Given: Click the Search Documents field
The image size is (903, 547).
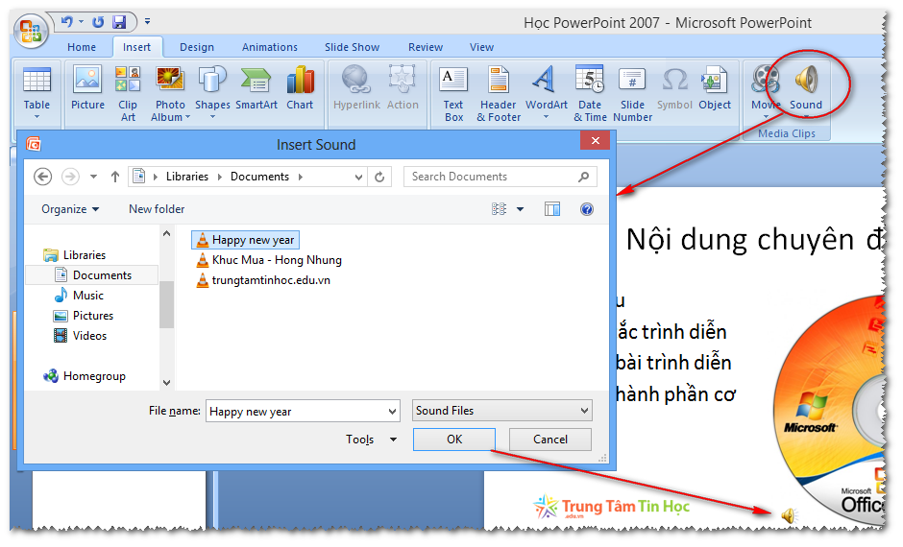Looking at the screenshot, I should 500,177.
